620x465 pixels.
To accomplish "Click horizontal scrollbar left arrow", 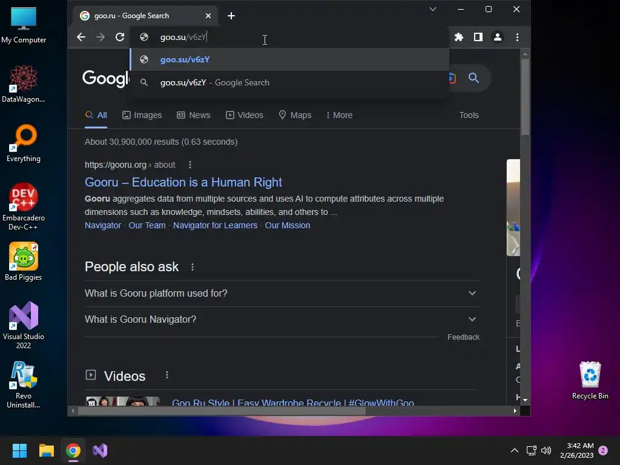I will (x=73, y=411).
